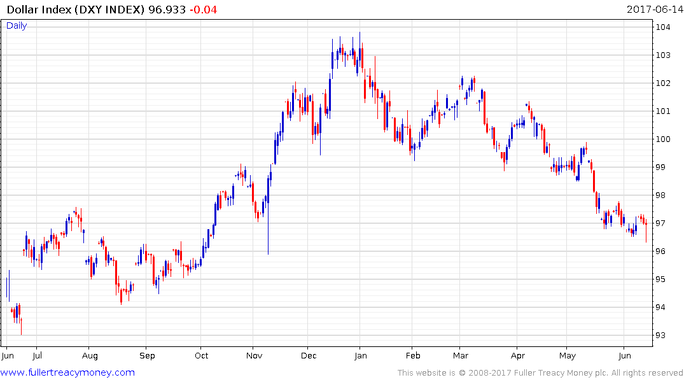Click the y-axis label '94'
Screen dimensions: 684x382
(660, 308)
